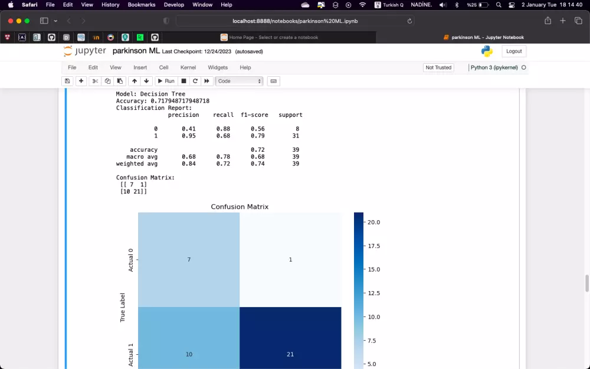Restart kernel and run all cells icon
The image size is (590, 369).
pyautogui.click(x=206, y=81)
